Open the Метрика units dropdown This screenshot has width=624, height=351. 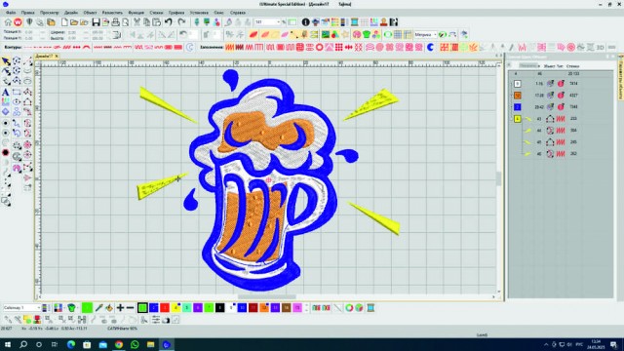coord(425,35)
